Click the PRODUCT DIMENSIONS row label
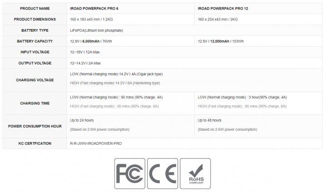Image resolution: width=326 pixels, height=192 pixels. tap(35, 20)
